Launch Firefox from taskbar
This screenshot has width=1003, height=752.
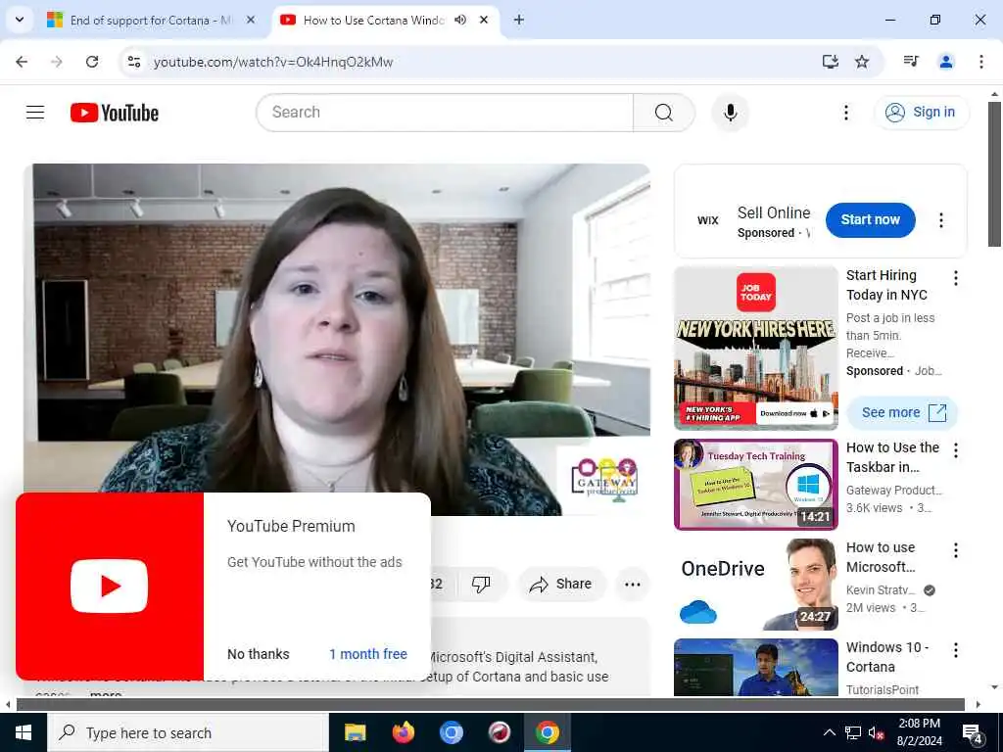tap(403, 732)
